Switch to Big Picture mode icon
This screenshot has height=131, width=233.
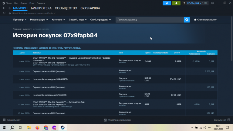tap(213, 3)
